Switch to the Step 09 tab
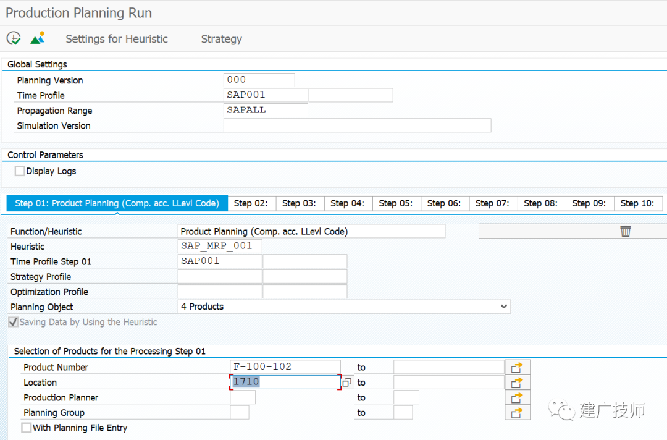Viewport: 667px width, 440px height. pyautogui.click(x=589, y=203)
